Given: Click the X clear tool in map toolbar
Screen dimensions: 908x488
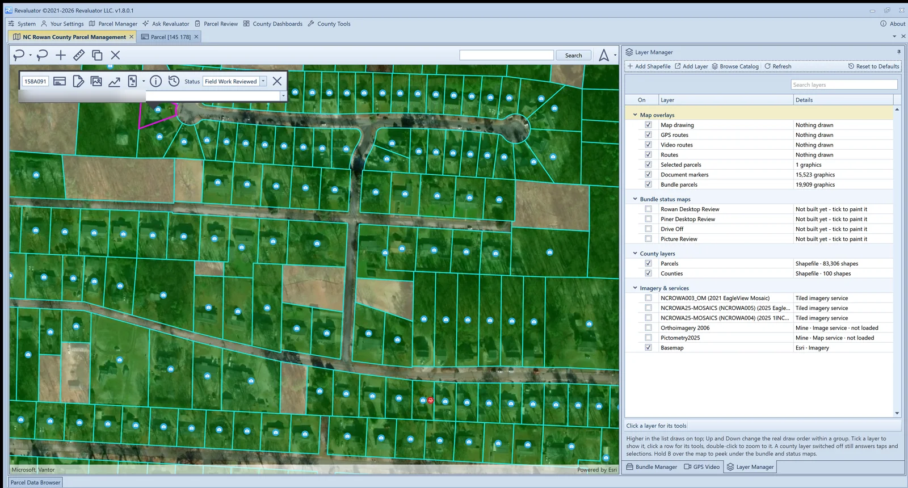Looking at the screenshot, I should click(x=115, y=55).
